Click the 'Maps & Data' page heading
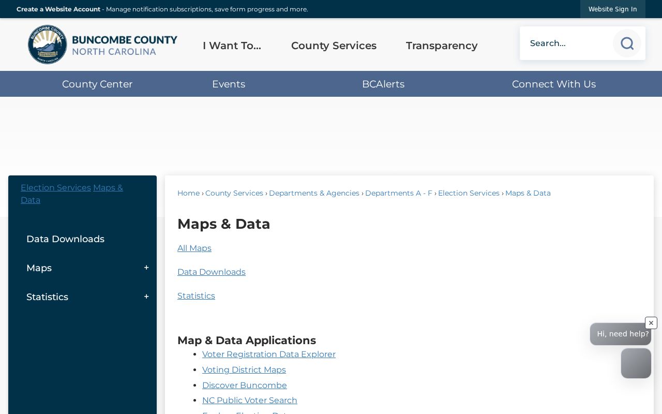This screenshot has height=414, width=662. pos(224,224)
